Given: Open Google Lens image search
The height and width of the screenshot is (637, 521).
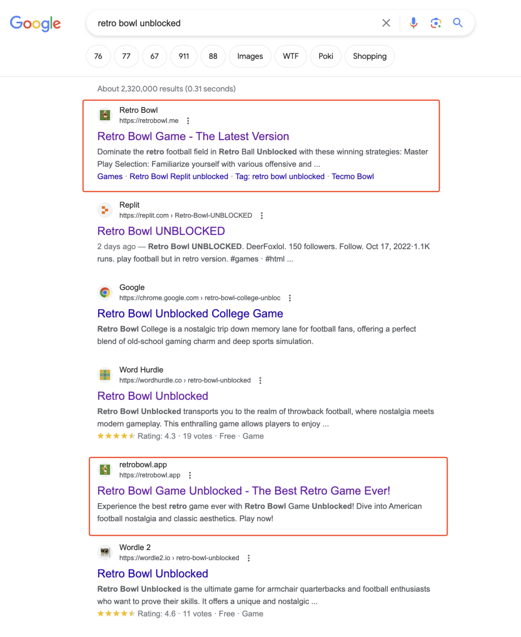Looking at the screenshot, I should tap(436, 23).
